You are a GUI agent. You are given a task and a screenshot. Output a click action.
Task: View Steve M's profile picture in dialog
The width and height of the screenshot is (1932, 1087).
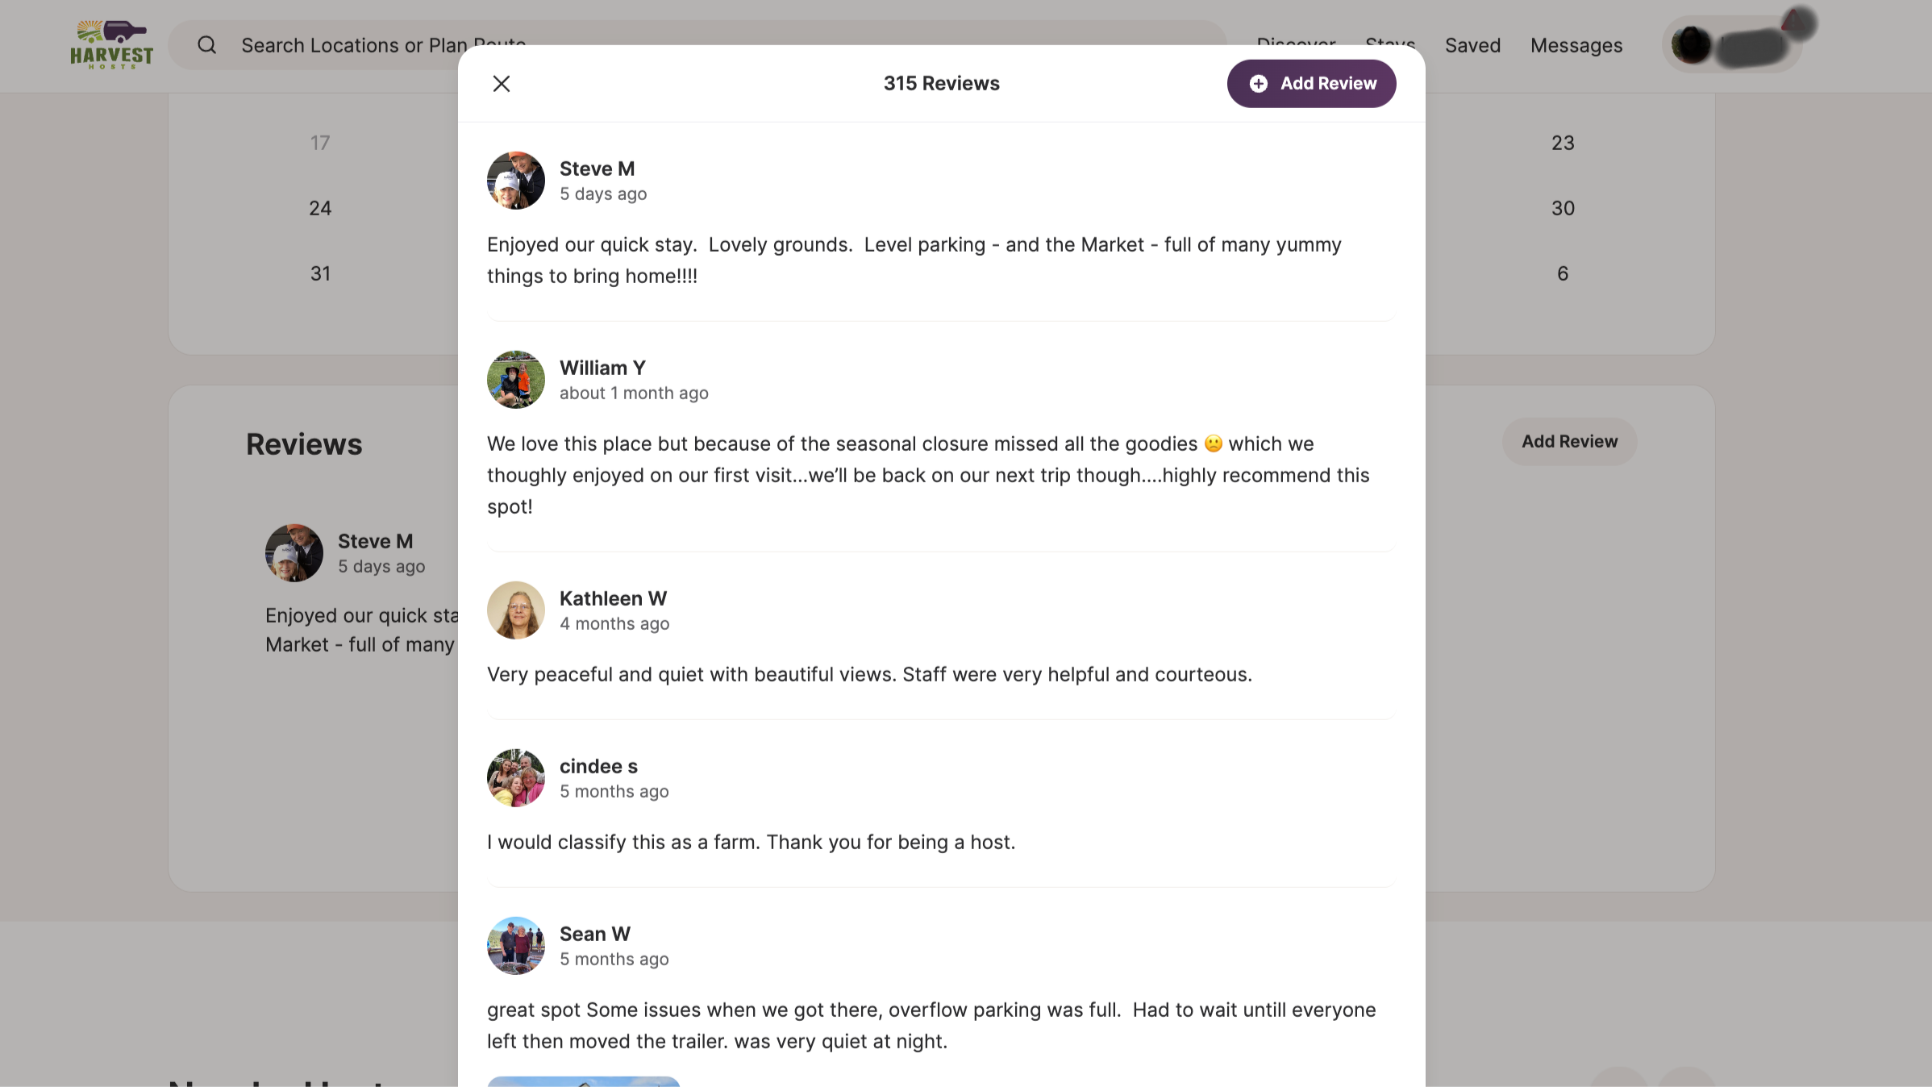[516, 181]
